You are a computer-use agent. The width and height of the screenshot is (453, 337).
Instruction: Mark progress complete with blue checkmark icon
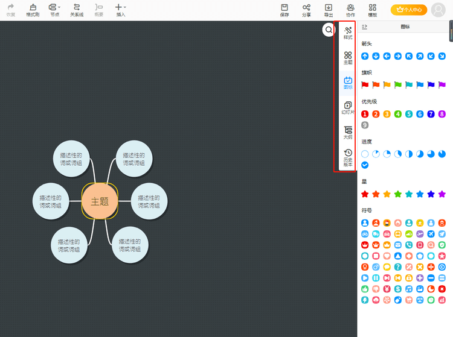(x=365, y=165)
